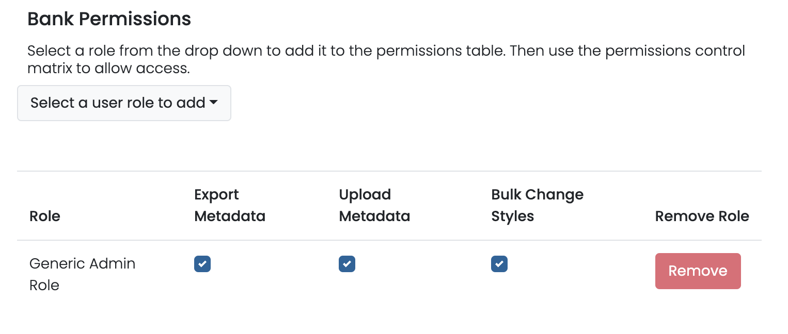Click the word 'Metadata' under Export
The width and height of the screenshot is (788, 334).
(x=230, y=216)
